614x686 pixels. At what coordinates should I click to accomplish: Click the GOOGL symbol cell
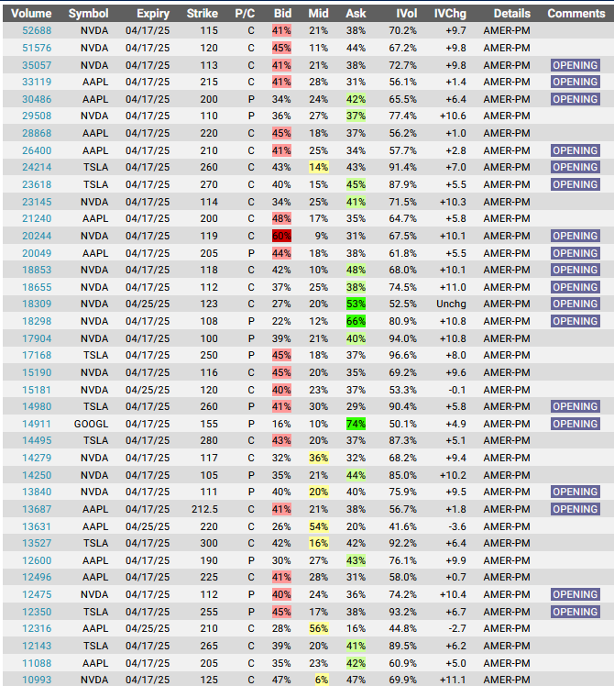(91, 424)
